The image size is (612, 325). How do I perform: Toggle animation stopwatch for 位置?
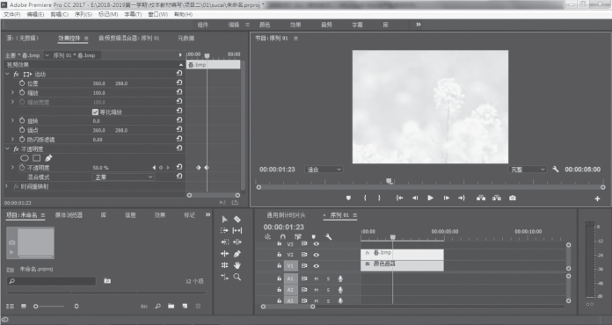tap(22, 83)
